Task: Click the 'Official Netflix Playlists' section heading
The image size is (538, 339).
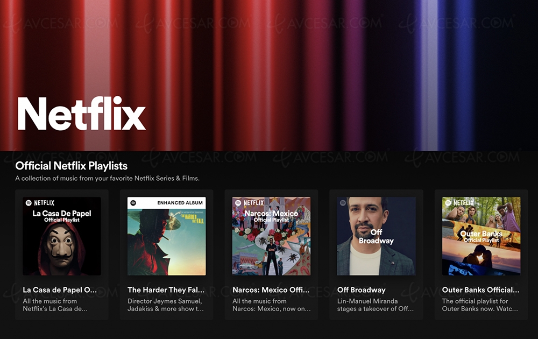Action: coord(72,166)
